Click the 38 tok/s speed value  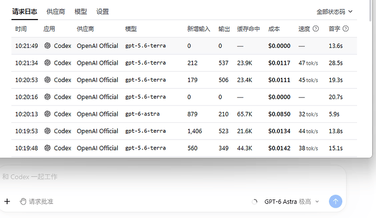click(308, 148)
